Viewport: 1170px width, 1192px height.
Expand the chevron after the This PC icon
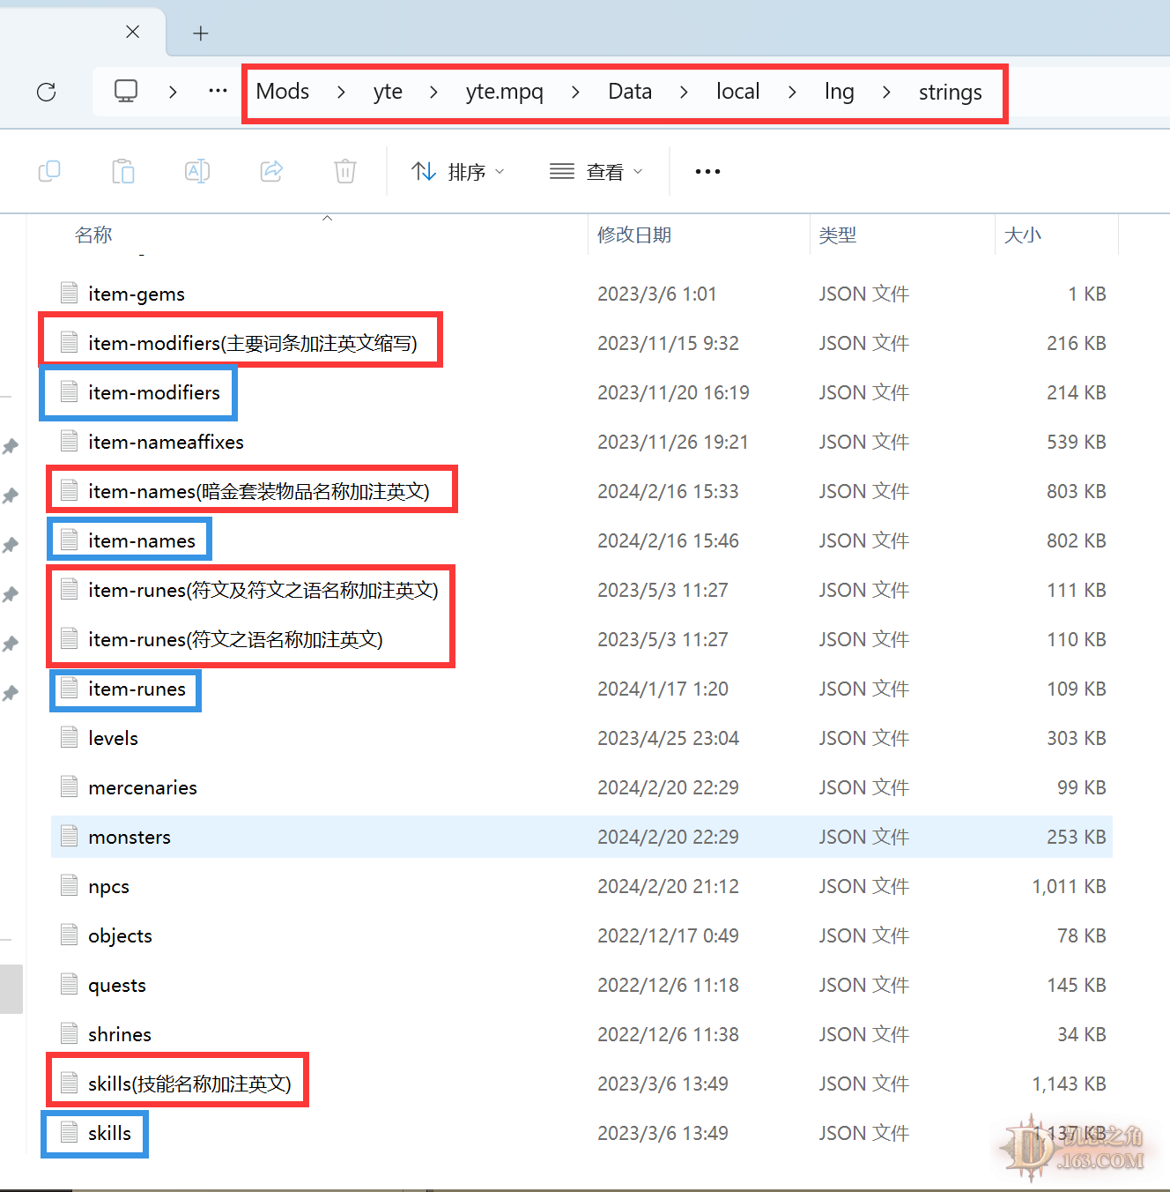coord(173,92)
